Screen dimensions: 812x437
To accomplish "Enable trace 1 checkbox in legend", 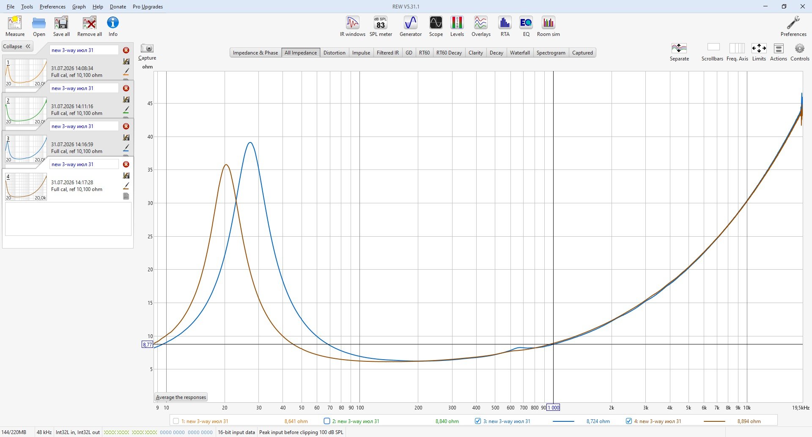I will coord(176,421).
